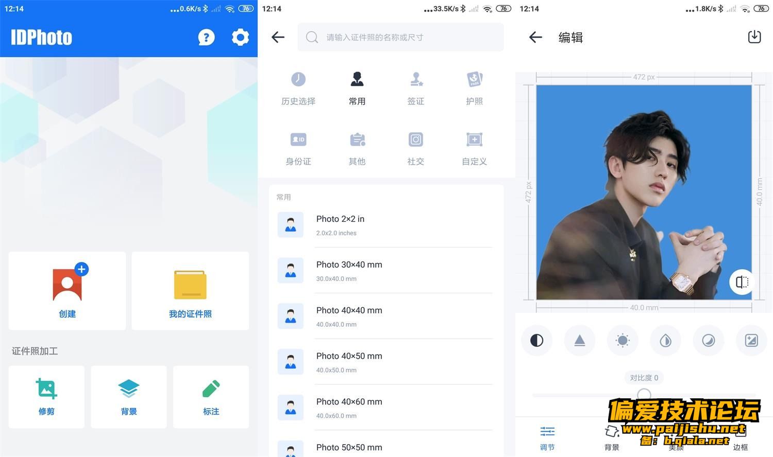The height and width of the screenshot is (457, 773).
Task: Tap the Bluetooth indicator on the 编辑 edit screen
Action: 720,8
